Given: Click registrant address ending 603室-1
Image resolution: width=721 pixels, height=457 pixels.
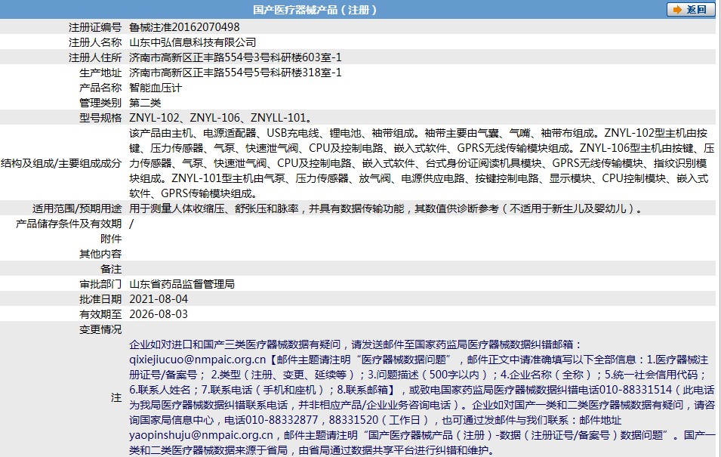Looking at the screenshot, I should [x=236, y=57].
